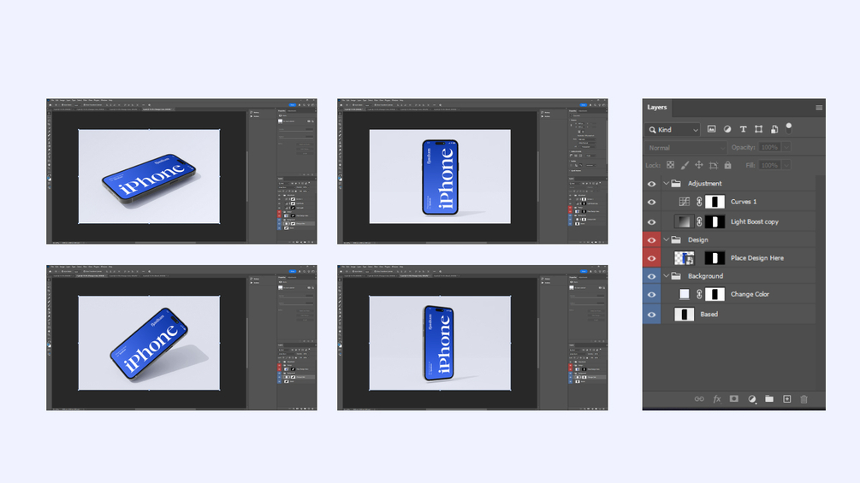Click the Background group folder icon
Image resolution: width=860 pixels, height=483 pixels.
click(676, 276)
